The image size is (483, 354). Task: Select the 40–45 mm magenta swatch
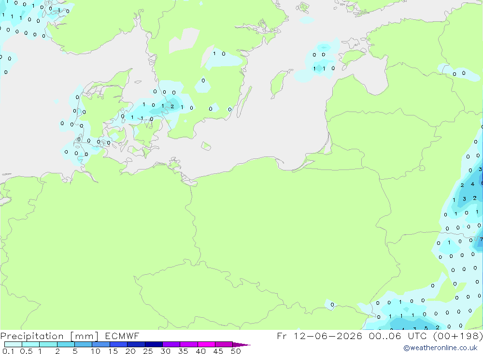point(206,344)
